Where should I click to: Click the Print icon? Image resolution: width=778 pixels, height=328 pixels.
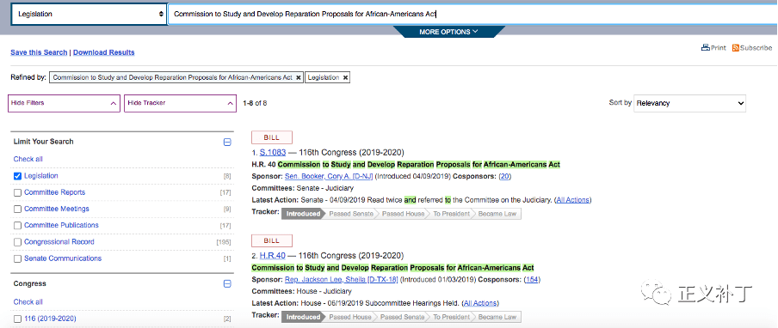(705, 48)
